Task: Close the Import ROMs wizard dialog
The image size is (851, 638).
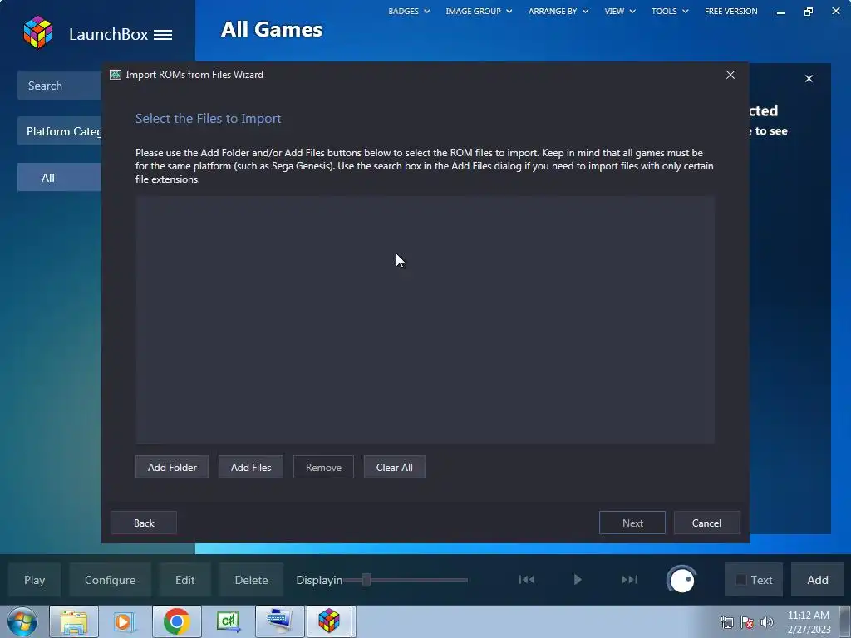Action: [x=730, y=75]
